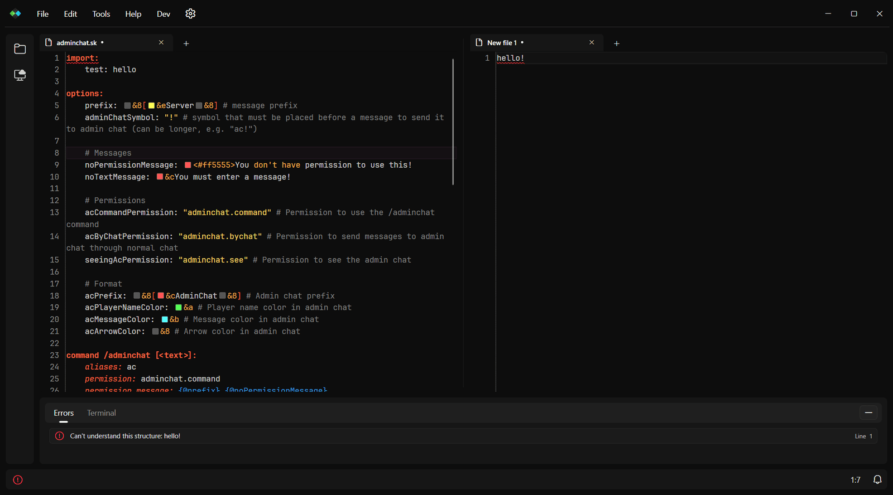This screenshot has width=893, height=495.
Task: Open the 'Can't understand this structure' error entry
Action: click(x=463, y=436)
